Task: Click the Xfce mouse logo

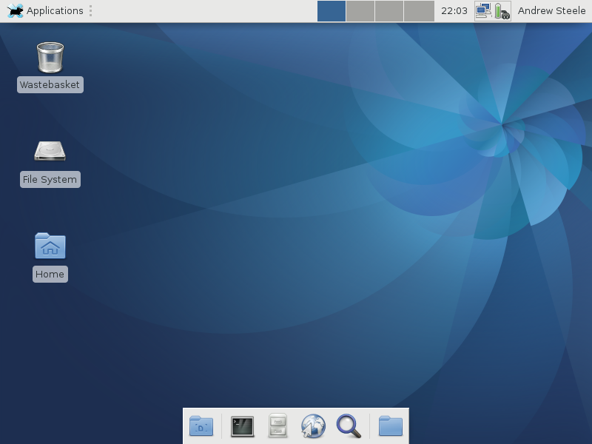Action: [15, 11]
